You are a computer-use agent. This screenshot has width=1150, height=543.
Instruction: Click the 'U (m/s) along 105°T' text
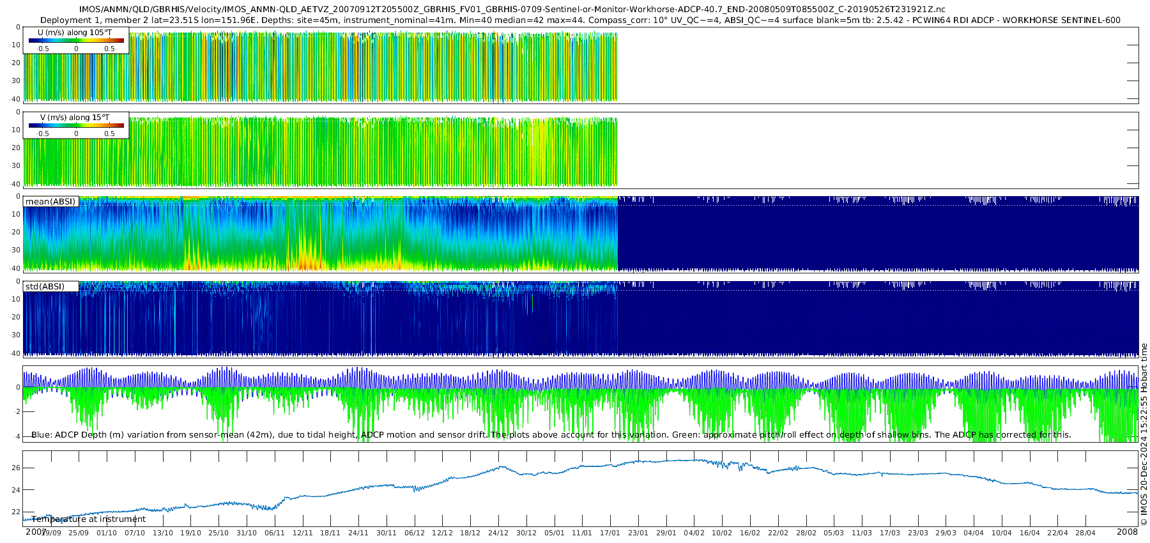coord(75,33)
